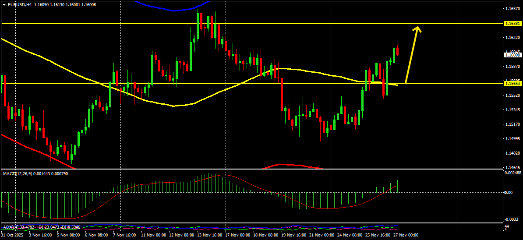
Task: Select the blue moving average curve at top
Action: [x=173, y=10]
